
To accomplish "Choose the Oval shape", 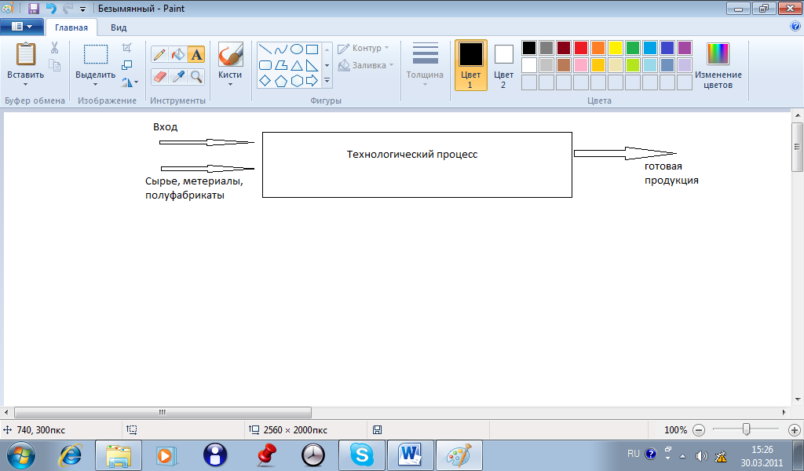I will (x=297, y=49).
